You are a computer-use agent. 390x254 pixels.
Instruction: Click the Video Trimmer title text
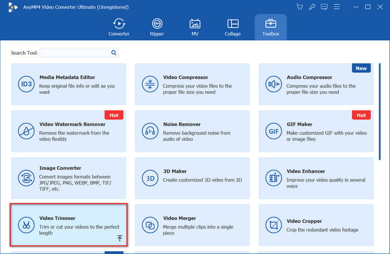(57, 218)
